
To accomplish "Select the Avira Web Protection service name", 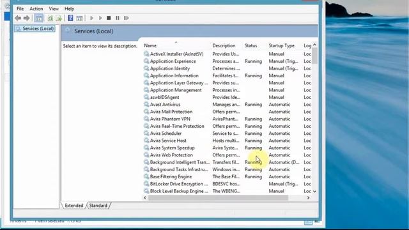I will [171, 155].
